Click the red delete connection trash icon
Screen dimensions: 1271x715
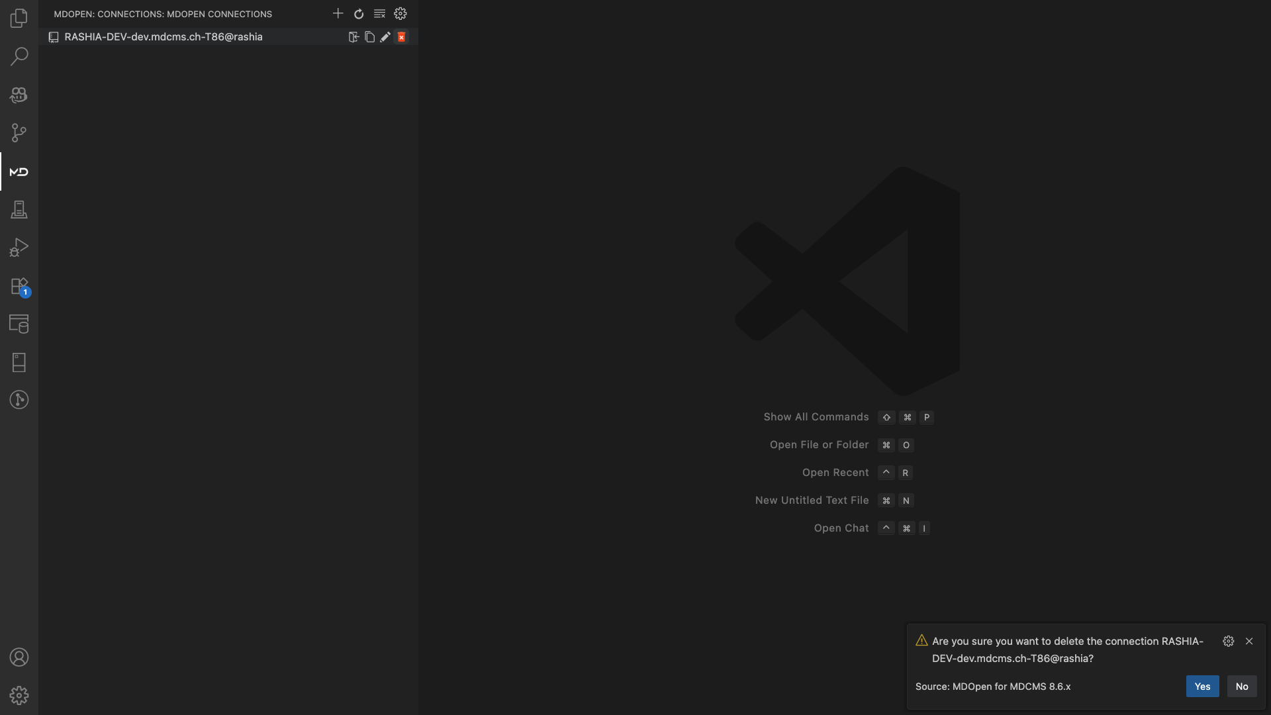click(401, 37)
